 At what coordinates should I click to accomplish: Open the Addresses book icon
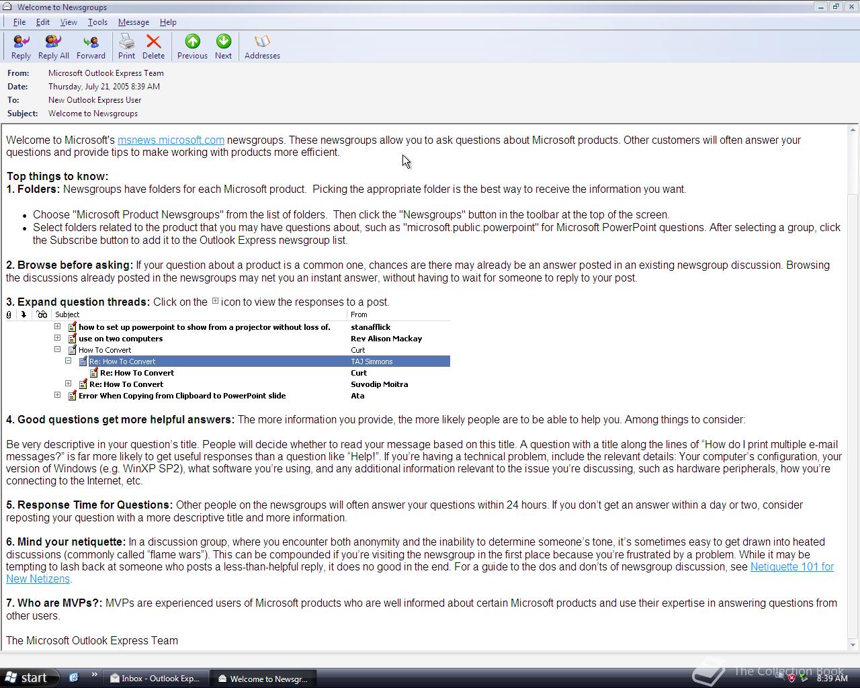pos(262,47)
